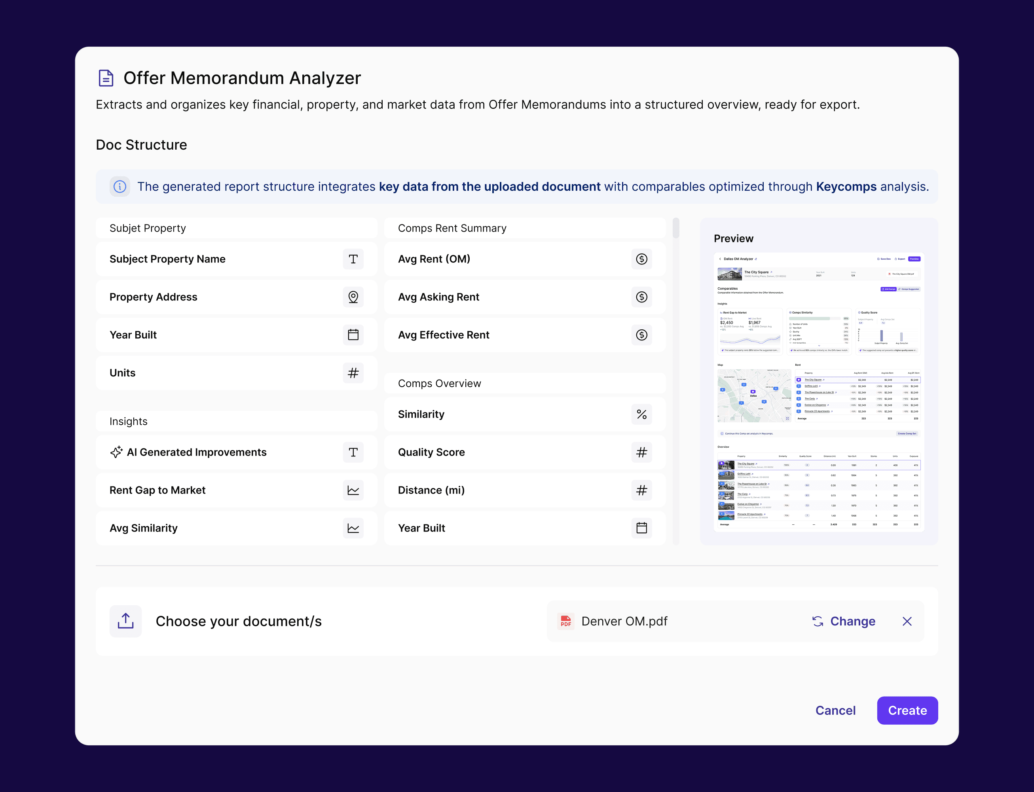This screenshot has width=1034, height=792.
Task: Remove Denver OM.pdf with the X icon
Action: click(907, 621)
